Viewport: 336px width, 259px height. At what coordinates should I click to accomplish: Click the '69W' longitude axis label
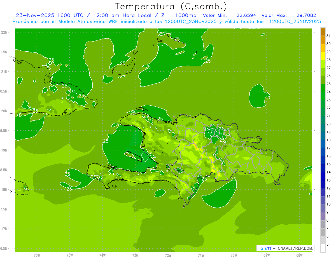coord(267,255)
